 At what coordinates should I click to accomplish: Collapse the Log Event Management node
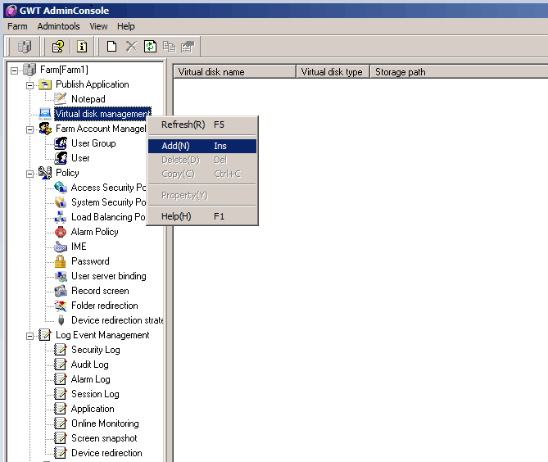[30, 335]
